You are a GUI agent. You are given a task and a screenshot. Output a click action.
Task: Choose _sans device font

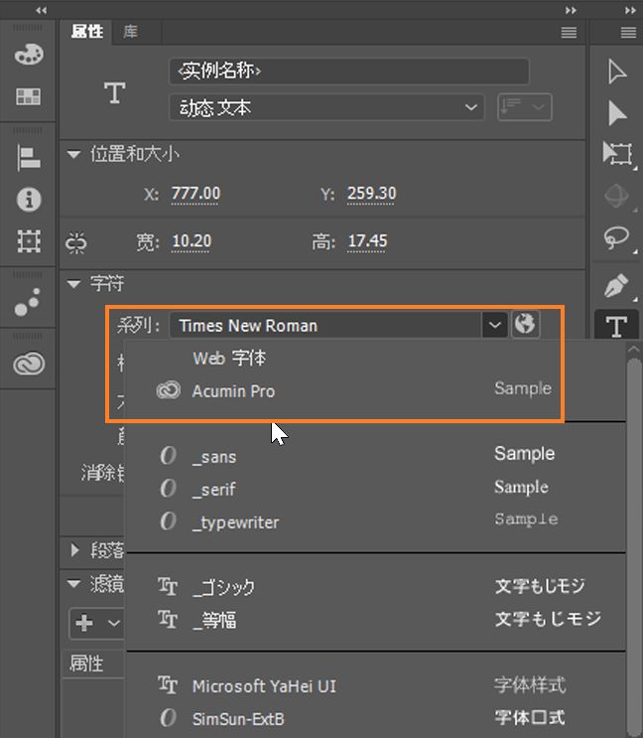click(375, 456)
